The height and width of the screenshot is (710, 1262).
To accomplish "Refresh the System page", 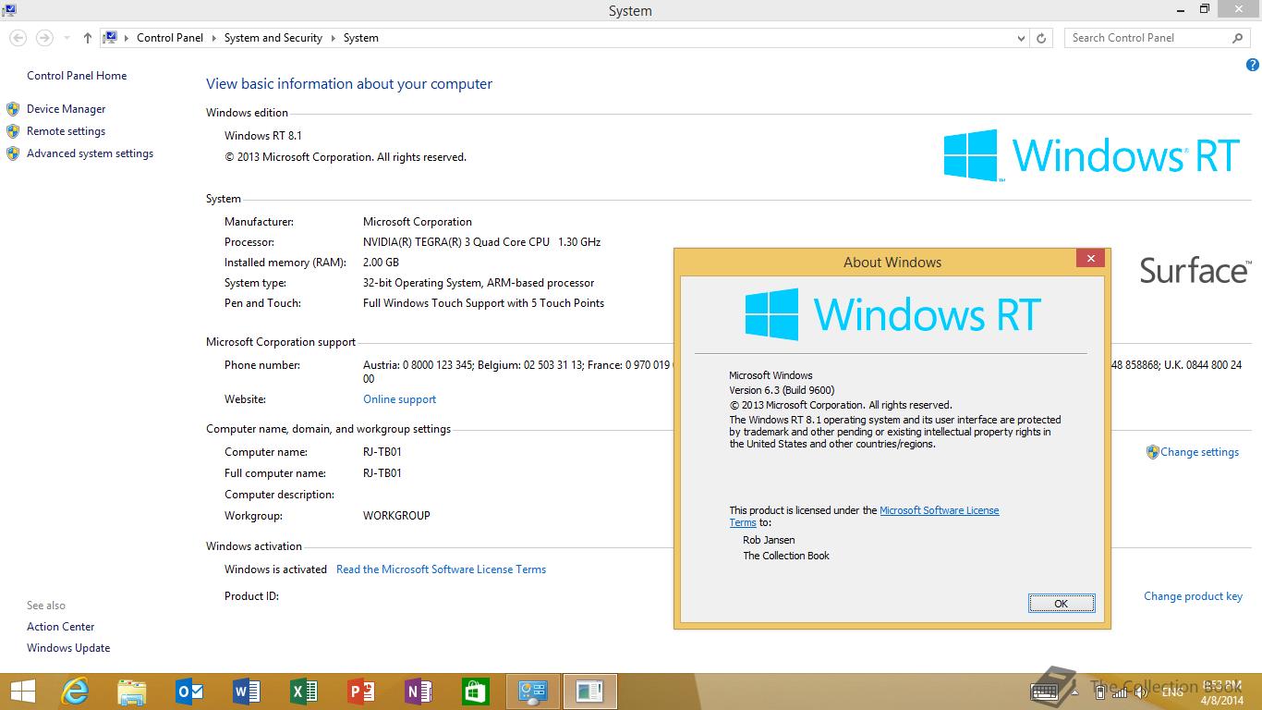I will pyautogui.click(x=1041, y=38).
